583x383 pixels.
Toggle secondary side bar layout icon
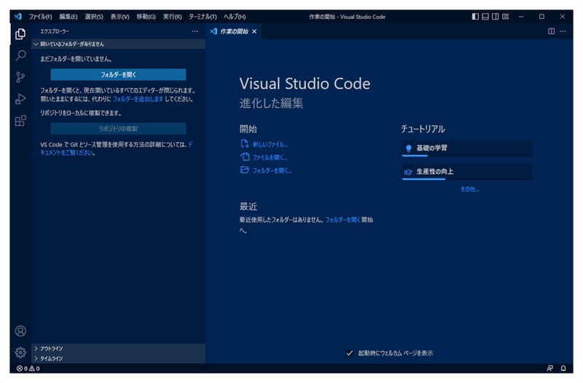click(x=496, y=17)
